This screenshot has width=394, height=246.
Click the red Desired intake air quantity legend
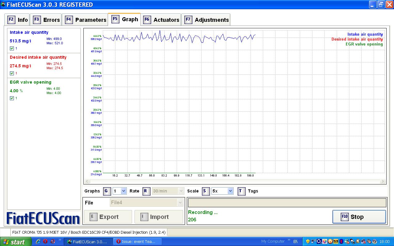pyautogui.click(x=357, y=39)
